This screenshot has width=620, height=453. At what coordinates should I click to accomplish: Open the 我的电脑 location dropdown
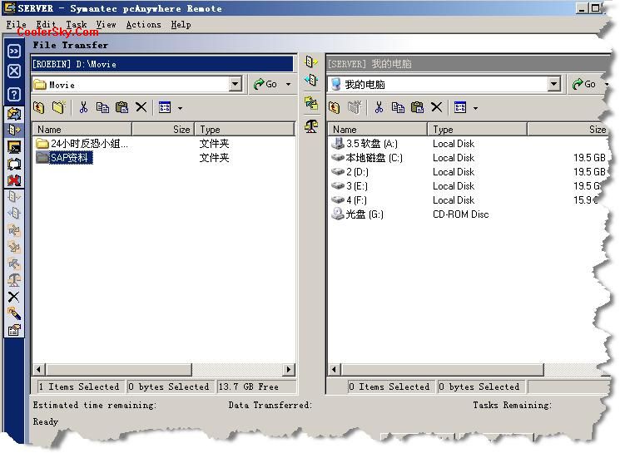[554, 84]
